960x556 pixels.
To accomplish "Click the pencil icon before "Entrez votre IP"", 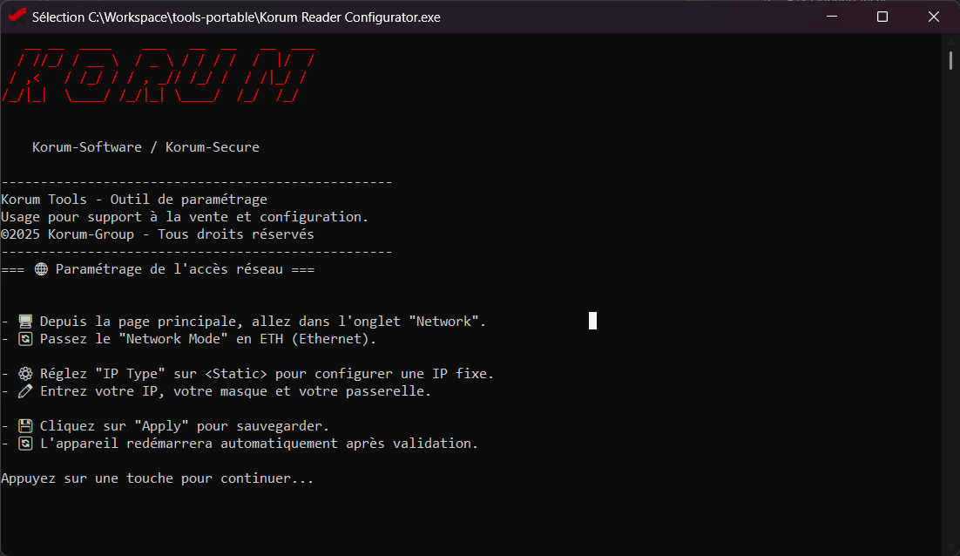I will (25, 391).
